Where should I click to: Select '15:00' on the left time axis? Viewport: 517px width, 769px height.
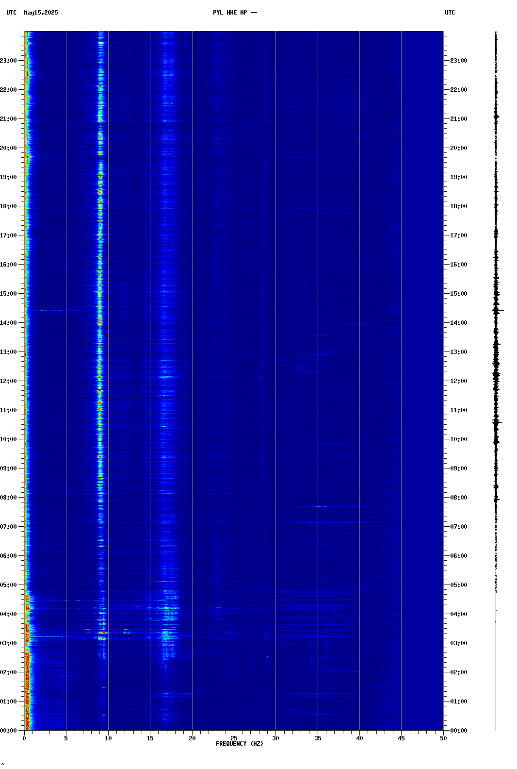point(8,294)
